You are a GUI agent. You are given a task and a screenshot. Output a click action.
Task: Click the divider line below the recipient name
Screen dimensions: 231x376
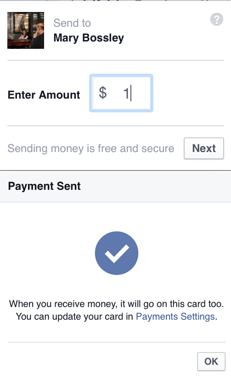click(x=116, y=60)
